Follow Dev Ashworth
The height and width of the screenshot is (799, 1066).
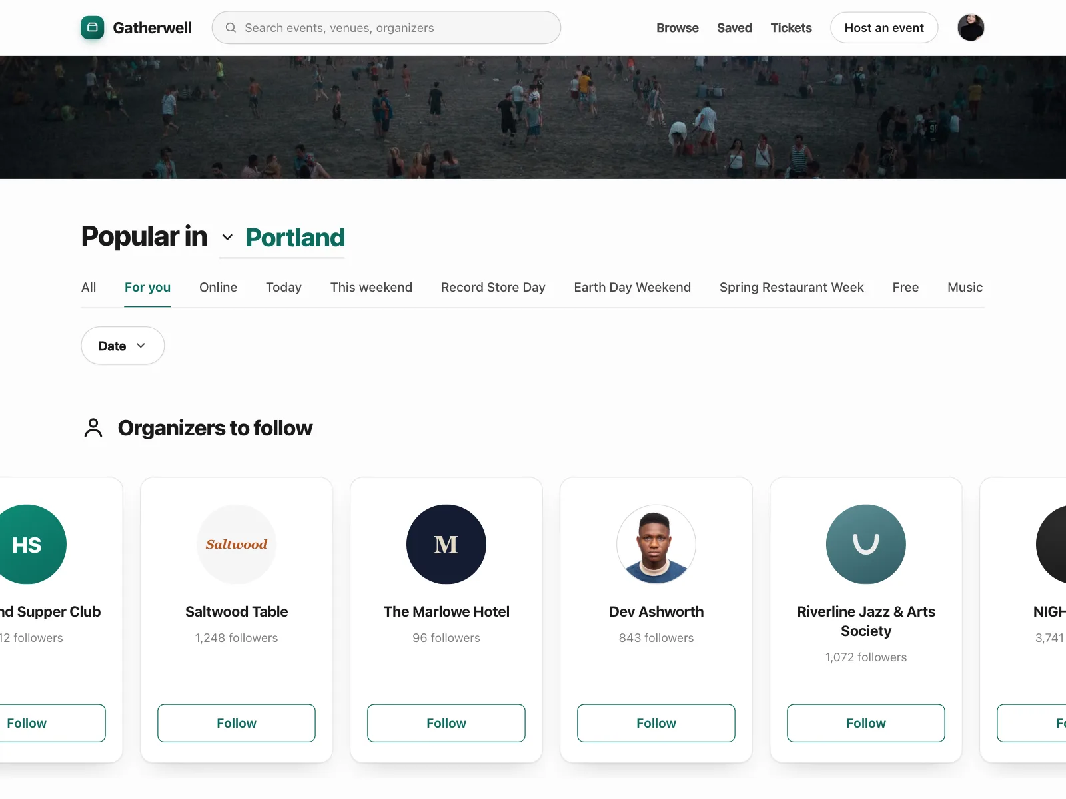pos(656,723)
